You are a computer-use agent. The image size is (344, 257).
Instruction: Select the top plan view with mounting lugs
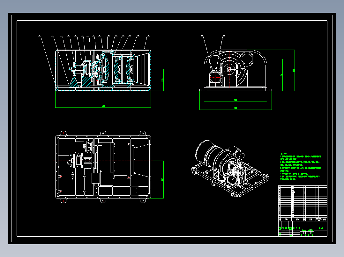click(103, 167)
